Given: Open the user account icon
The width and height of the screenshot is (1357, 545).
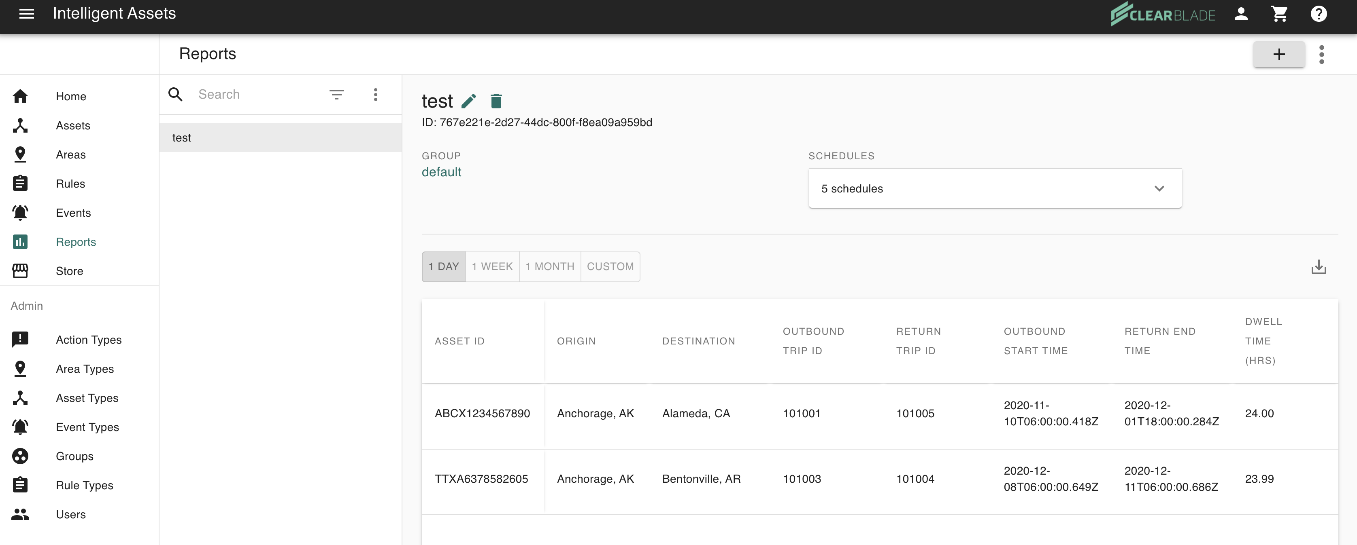Looking at the screenshot, I should tap(1240, 14).
